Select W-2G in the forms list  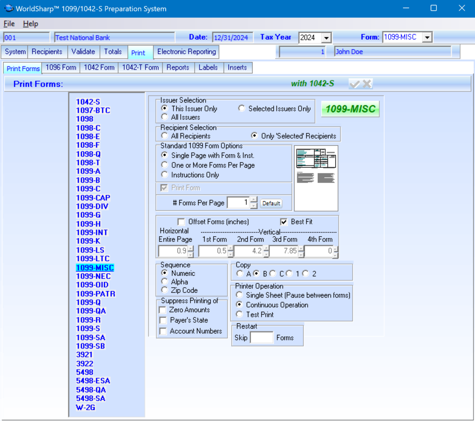click(85, 408)
